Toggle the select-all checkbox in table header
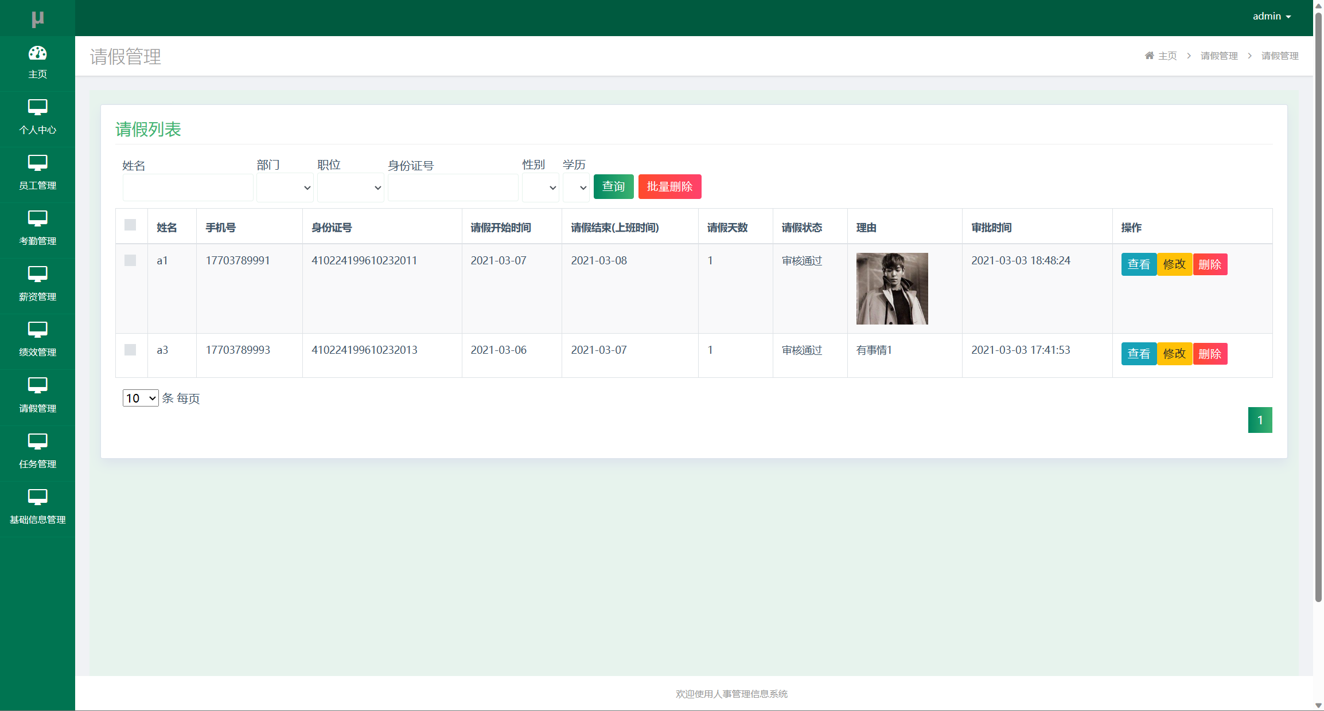Viewport: 1324px width, 711px height. tap(130, 225)
